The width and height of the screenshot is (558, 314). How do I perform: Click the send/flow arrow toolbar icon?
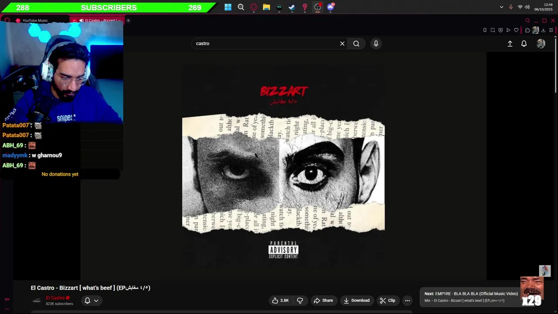[508, 30]
